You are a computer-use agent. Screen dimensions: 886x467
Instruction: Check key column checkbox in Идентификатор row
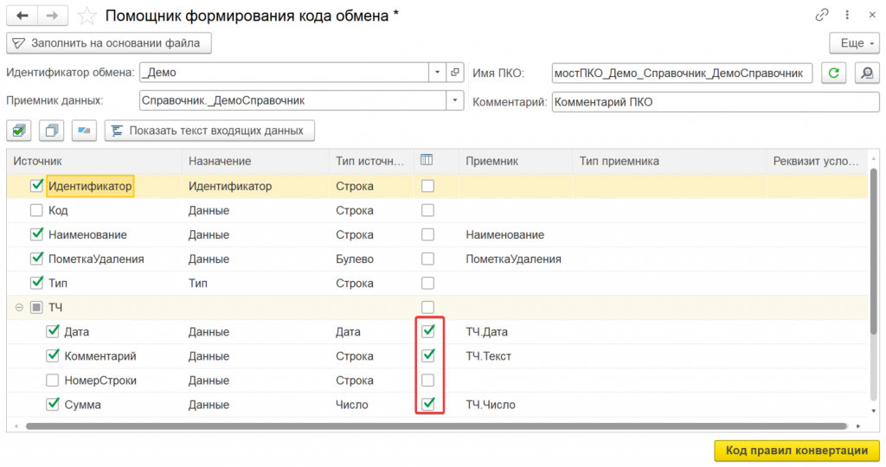click(x=428, y=186)
